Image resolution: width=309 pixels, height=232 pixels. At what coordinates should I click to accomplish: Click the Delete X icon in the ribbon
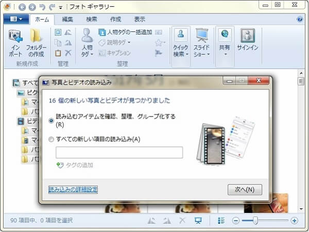coord(68,53)
